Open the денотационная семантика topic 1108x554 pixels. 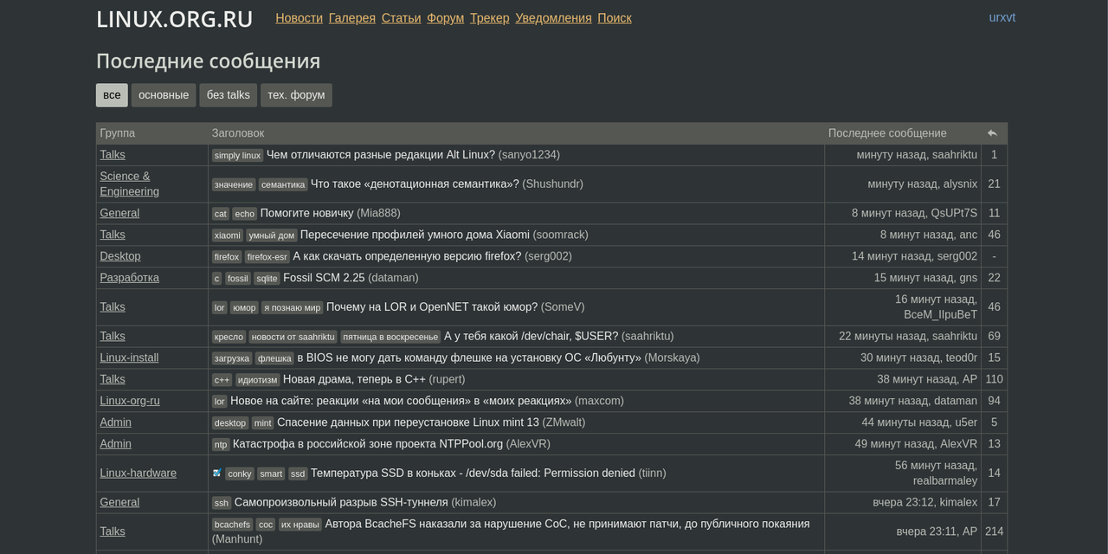[x=415, y=184]
